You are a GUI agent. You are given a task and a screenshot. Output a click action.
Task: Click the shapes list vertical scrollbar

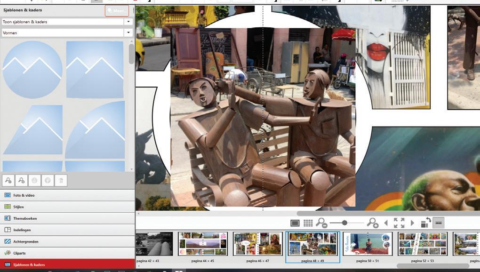pos(132,54)
